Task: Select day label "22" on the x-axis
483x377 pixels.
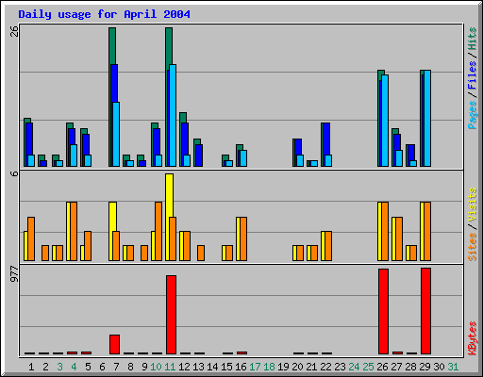Action: coord(325,367)
